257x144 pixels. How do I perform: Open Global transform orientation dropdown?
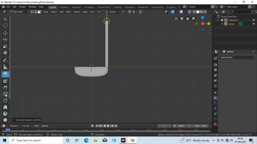click(112, 12)
